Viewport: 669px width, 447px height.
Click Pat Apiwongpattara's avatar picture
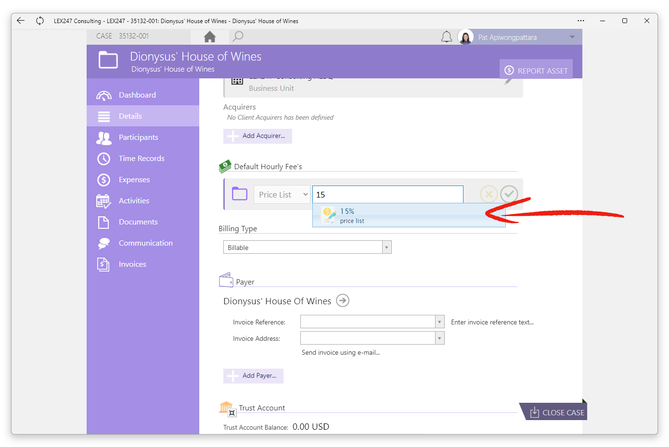pos(465,37)
